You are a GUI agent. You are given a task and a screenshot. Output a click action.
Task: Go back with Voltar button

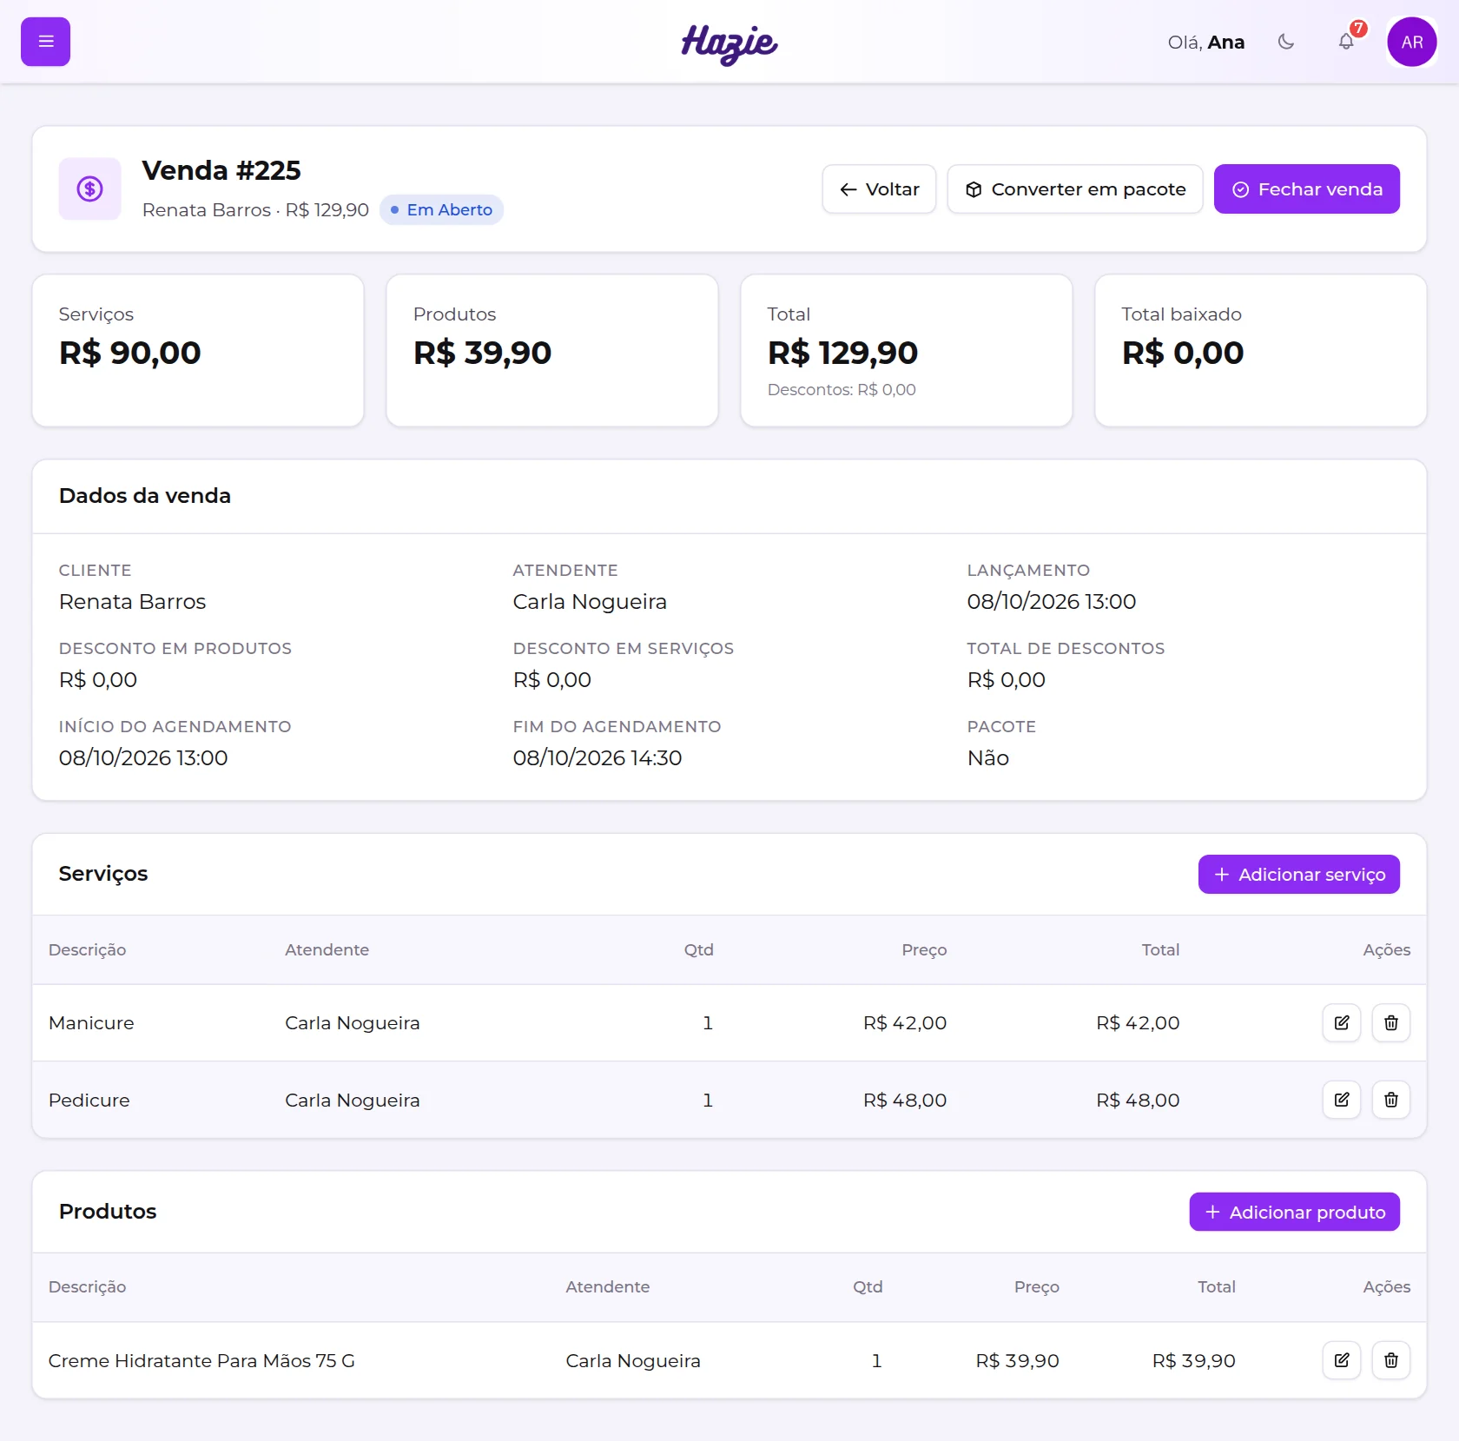point(879,189)
